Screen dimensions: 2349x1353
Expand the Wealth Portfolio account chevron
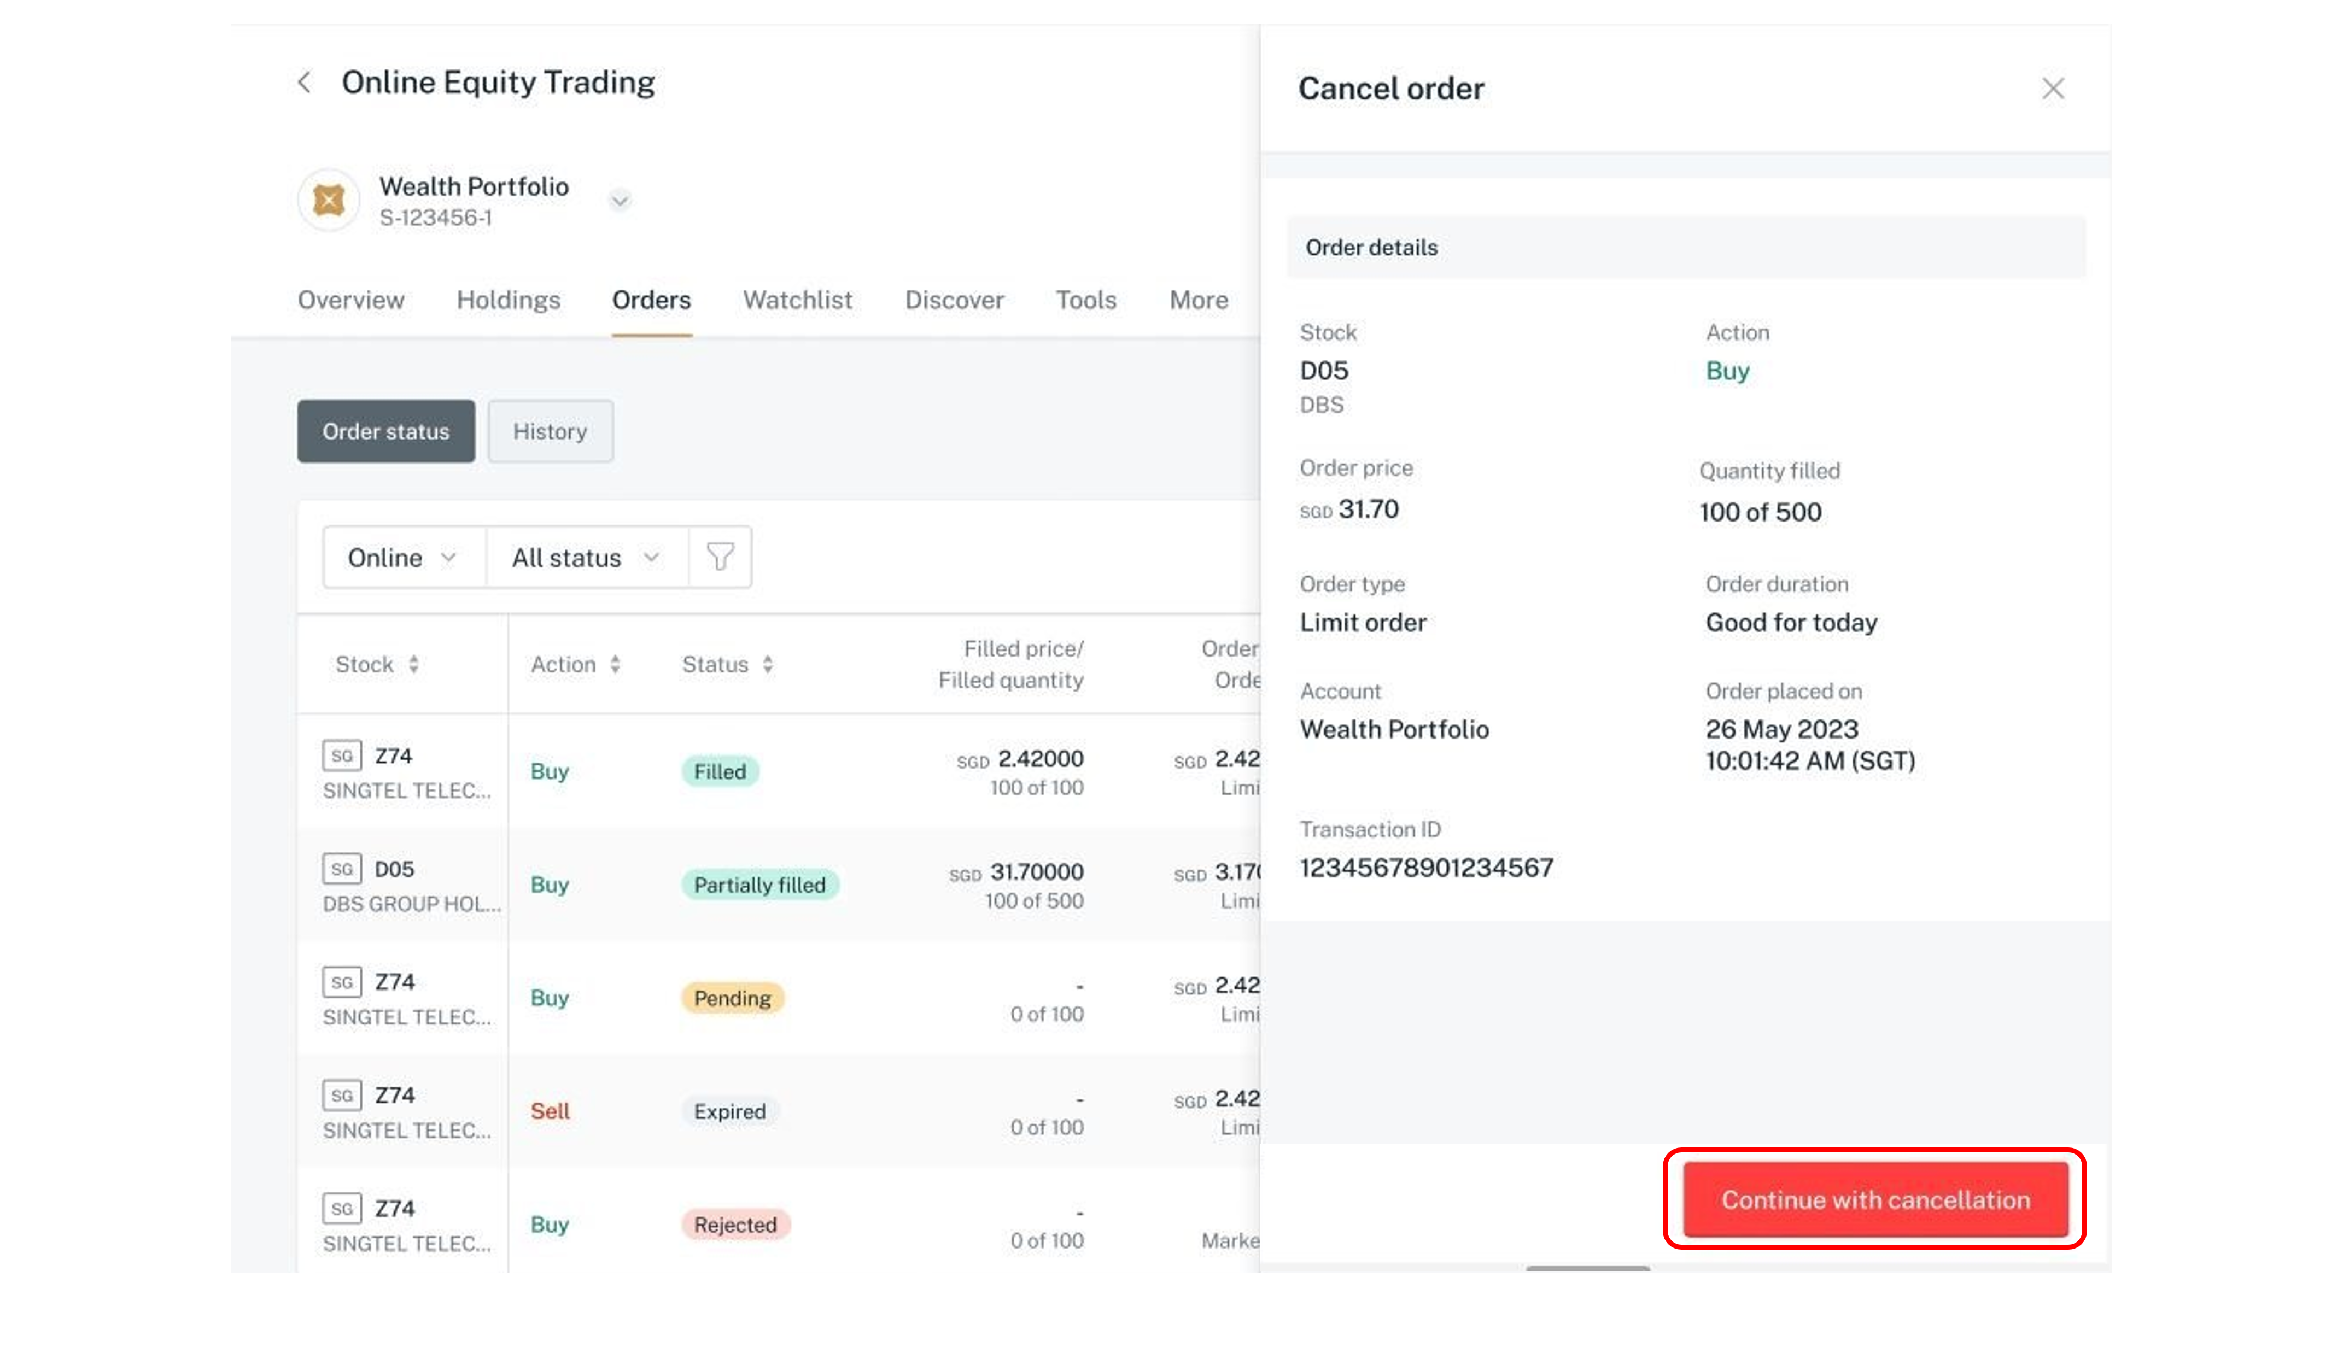coord(620,200)
